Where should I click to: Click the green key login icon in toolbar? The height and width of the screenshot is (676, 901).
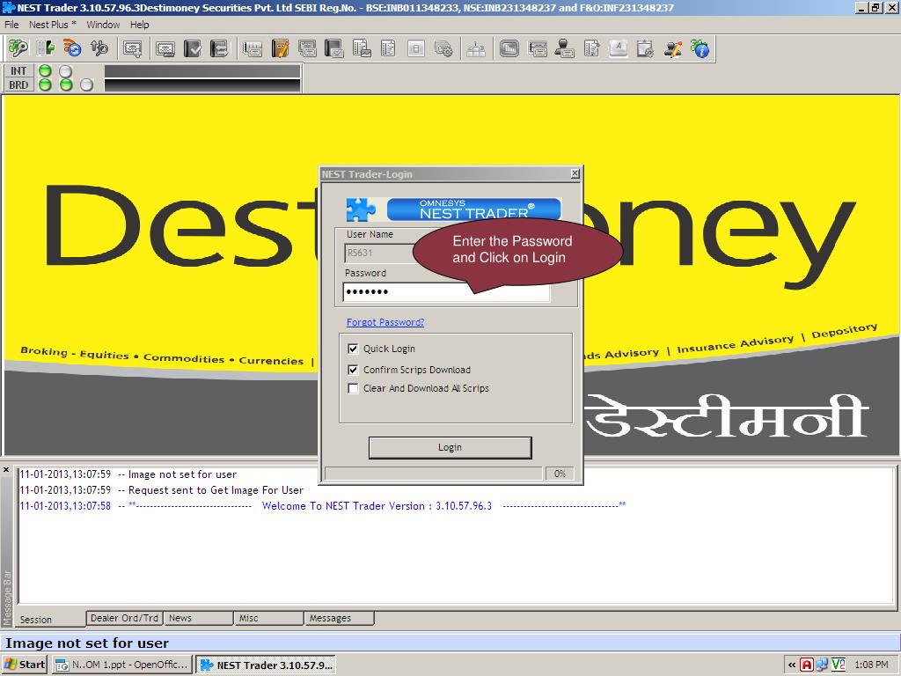[x=18, y=48]
